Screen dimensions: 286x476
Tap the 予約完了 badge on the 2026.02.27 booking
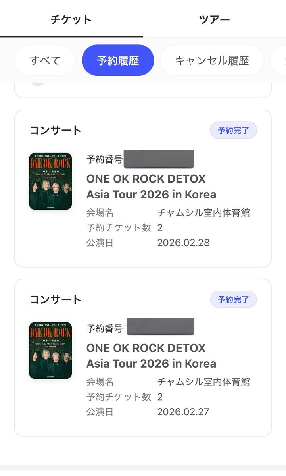point(233,299)
